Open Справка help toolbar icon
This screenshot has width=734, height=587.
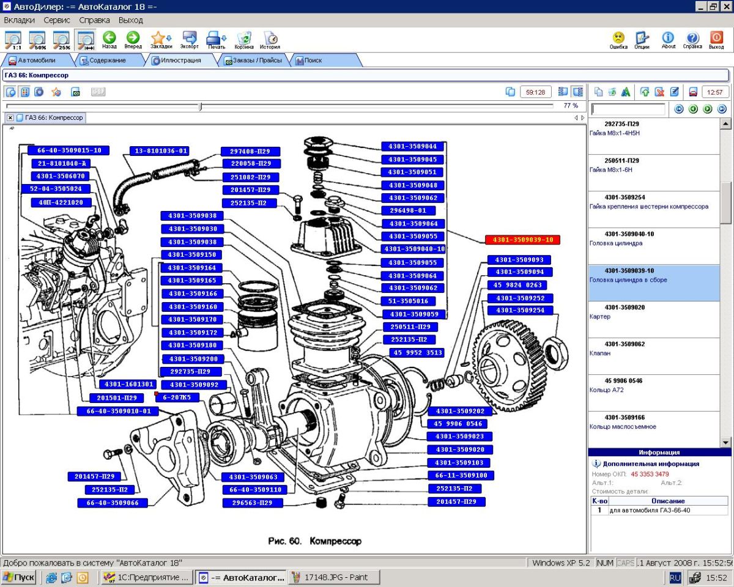692,40
